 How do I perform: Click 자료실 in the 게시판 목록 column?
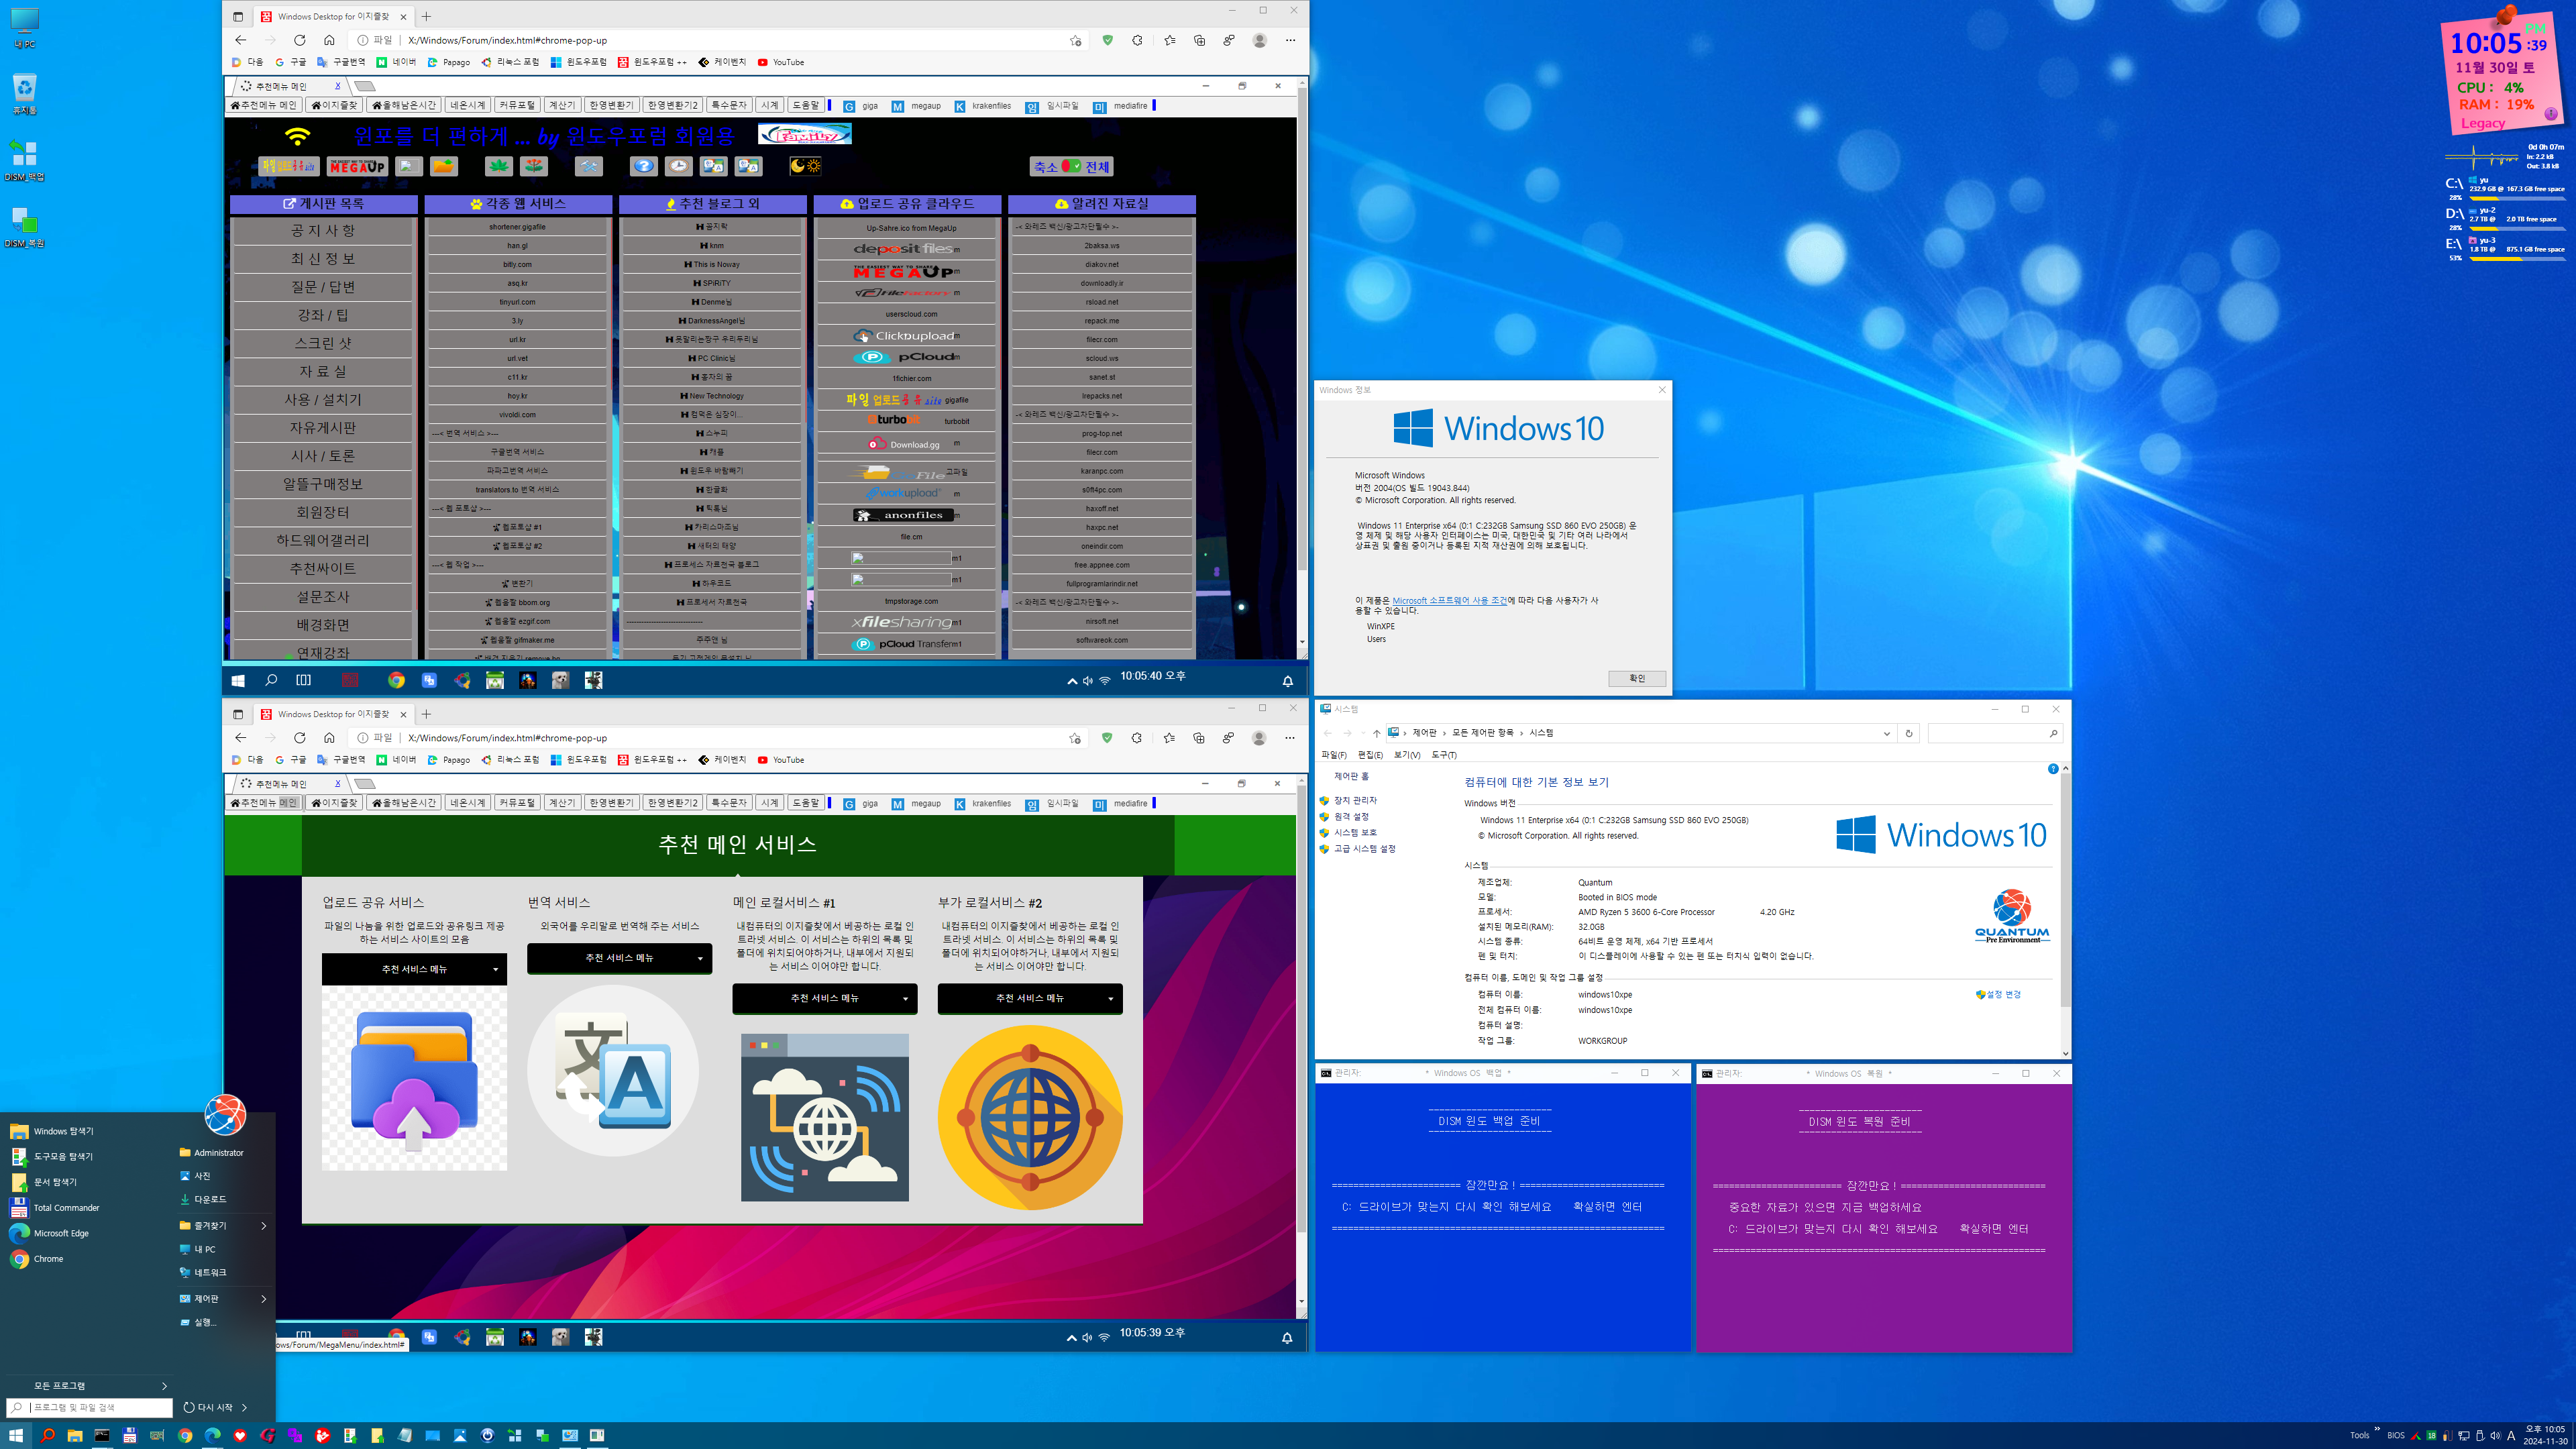click(x=323, y=372)
